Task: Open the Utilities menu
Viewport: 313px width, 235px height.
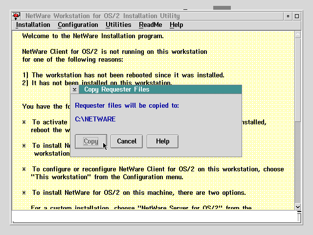Action: tap(118, 25)
